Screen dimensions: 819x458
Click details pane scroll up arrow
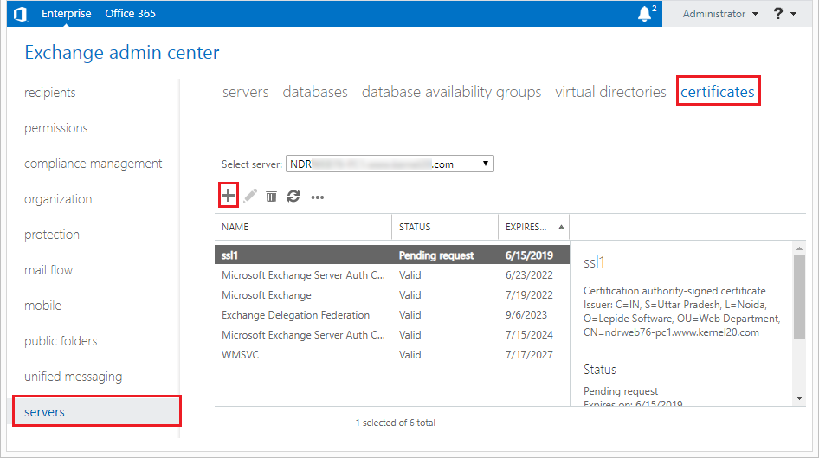799,248
